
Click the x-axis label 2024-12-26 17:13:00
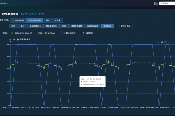pyautogui.click(x=110, y=107)
